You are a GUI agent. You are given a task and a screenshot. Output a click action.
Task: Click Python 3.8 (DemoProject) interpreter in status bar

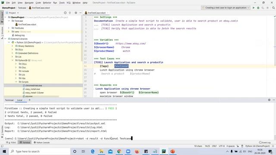(x=257, y=146)
